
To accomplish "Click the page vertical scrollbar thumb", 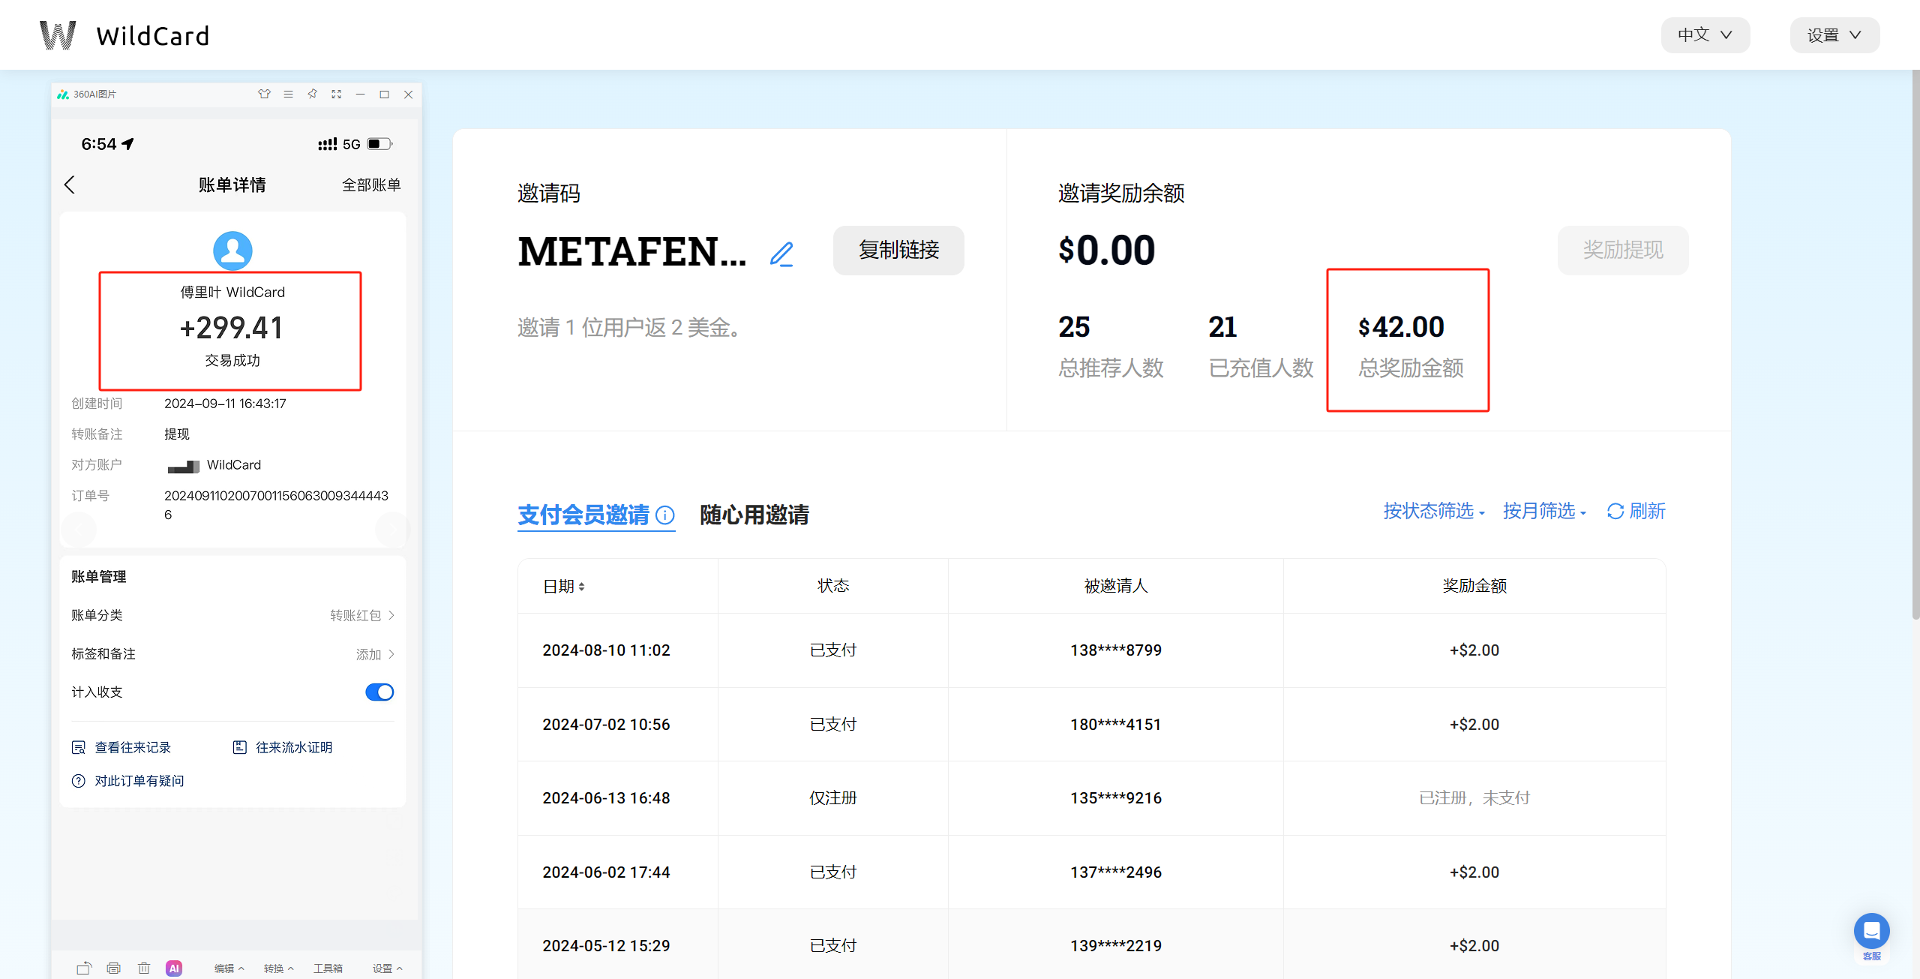I will 1915,345.
